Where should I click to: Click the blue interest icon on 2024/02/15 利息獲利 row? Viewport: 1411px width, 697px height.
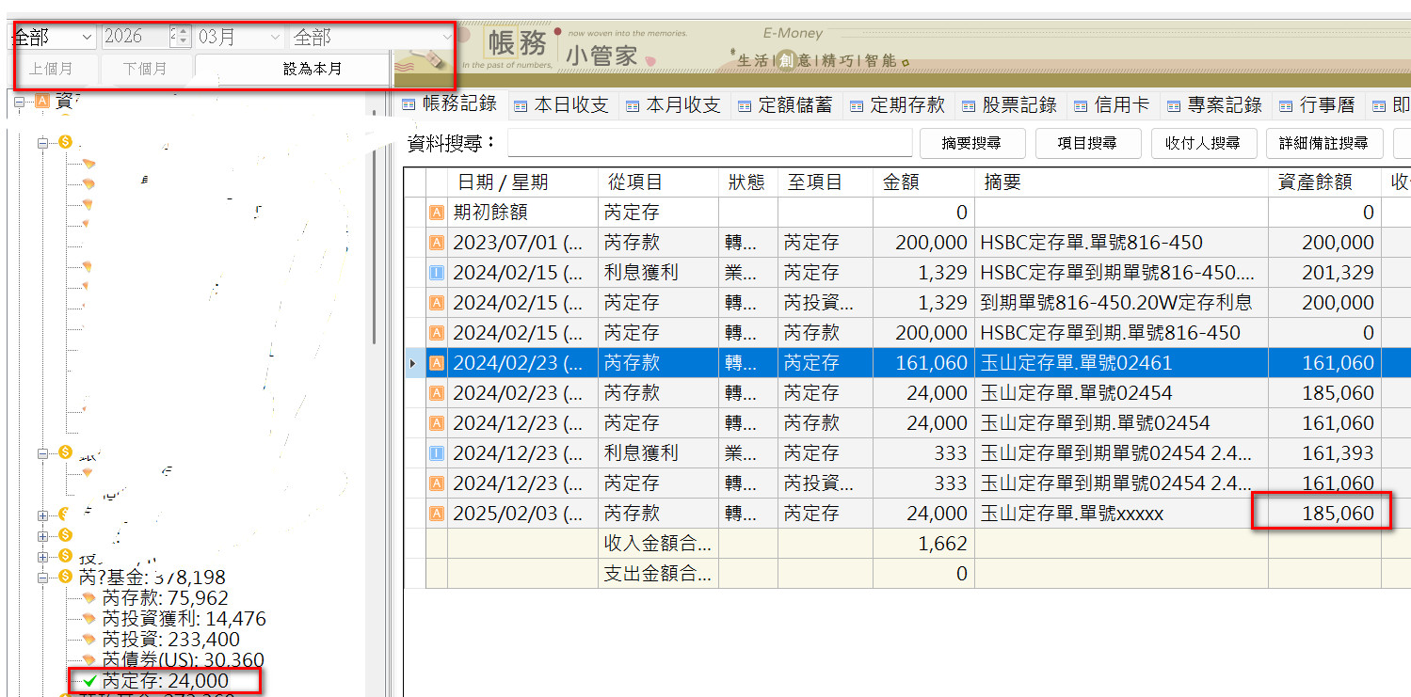pyautogui.click(x=437, y=273)
